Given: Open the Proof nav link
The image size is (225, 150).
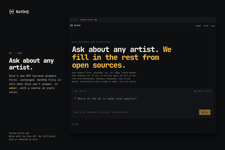Looking at the screenshot, I should [x=206, y=26].
